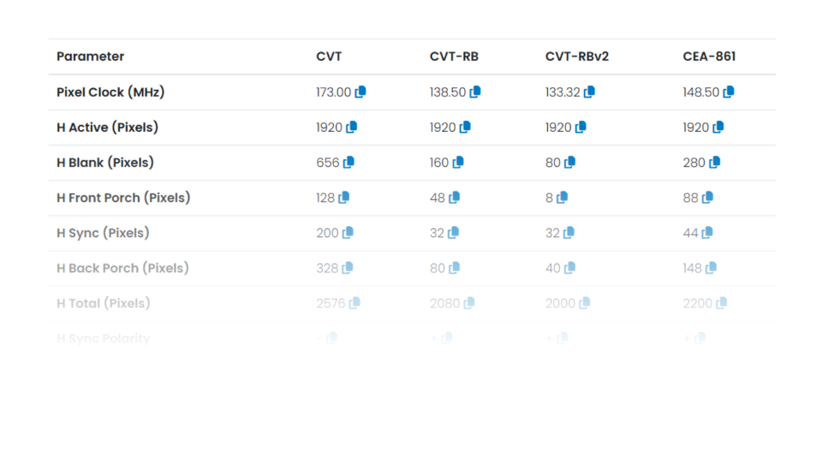Copy the CEA-861 H Total value 2200
This screenshot has width=822, height=462.
point(721,303)
